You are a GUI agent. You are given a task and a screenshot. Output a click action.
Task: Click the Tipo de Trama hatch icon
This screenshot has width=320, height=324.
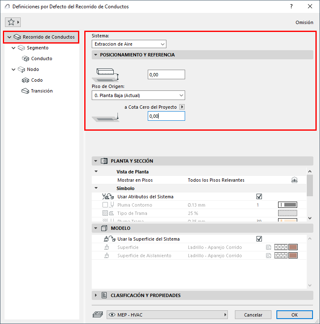pyautogui.click(x=108, y=213)
